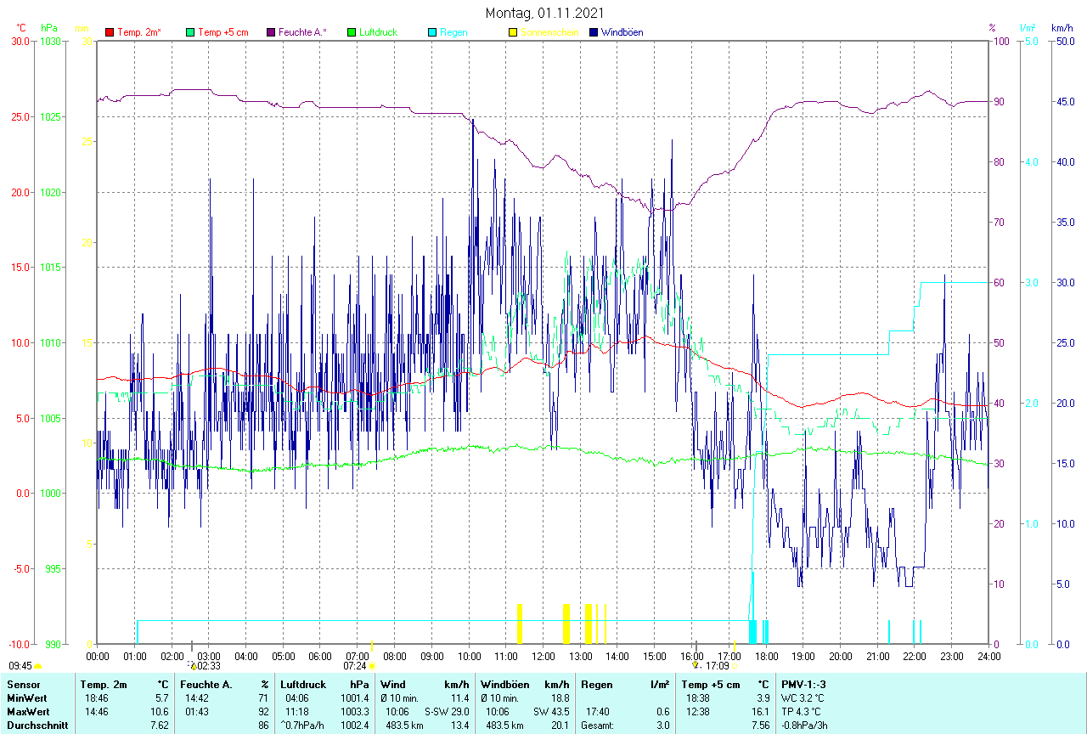Click the 1030 value on hPa axis
This screenshot has width=1087, height=734.
point(51,41)
